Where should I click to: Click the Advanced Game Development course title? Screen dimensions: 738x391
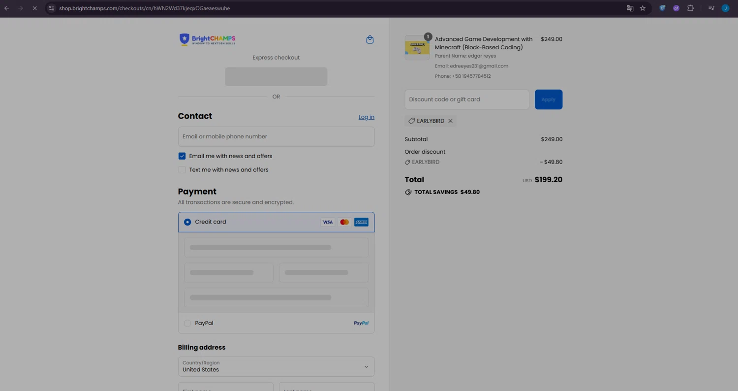tap(484, 43)
